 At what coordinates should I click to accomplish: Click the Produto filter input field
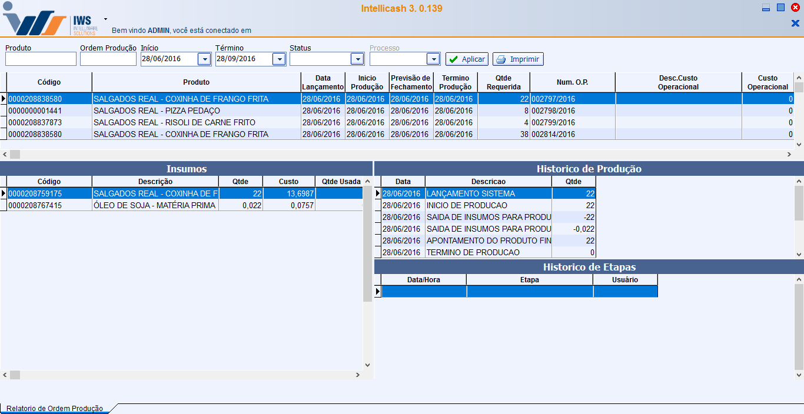41,59
